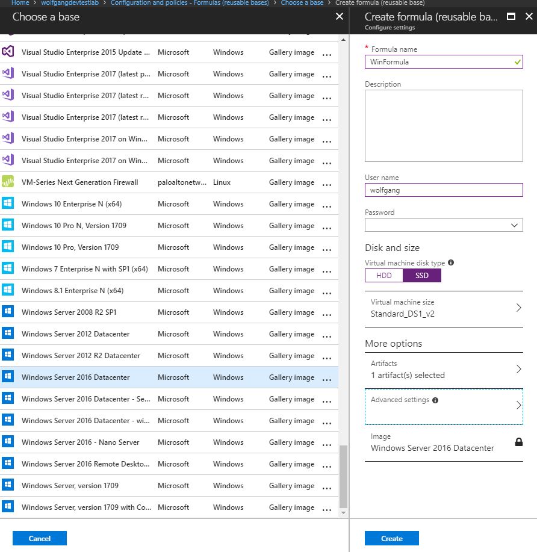Click into the Description text area
Viewport: 537px width, 552px height.
[444, 126]
